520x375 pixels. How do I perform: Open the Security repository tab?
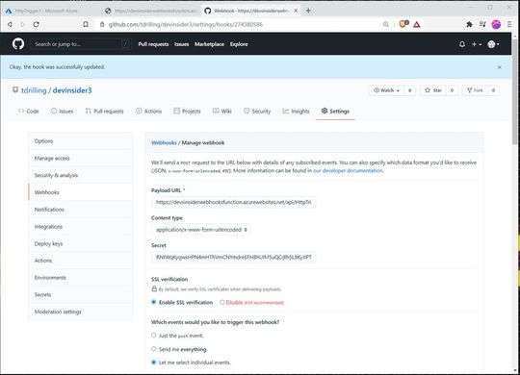[257, 111]
